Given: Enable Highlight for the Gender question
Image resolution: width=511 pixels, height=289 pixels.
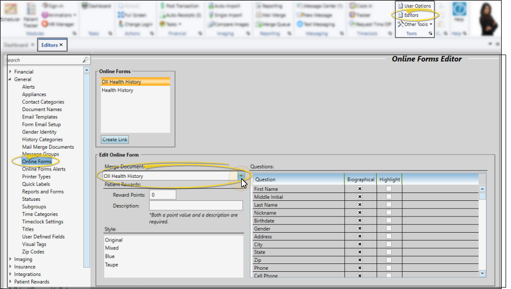Looking at the screenshot, I should (389, 228).
